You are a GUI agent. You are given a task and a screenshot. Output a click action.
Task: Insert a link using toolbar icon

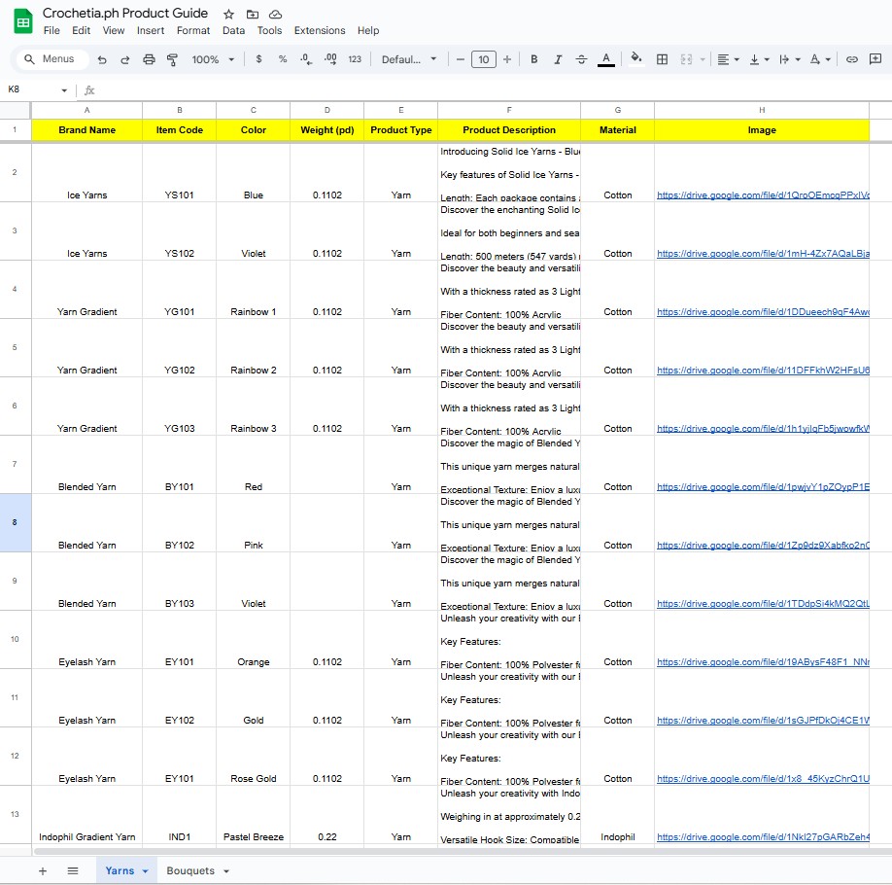(x=851, y=59)
